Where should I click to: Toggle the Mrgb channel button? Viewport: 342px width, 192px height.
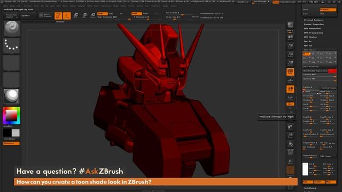click(x=102, y=13)
